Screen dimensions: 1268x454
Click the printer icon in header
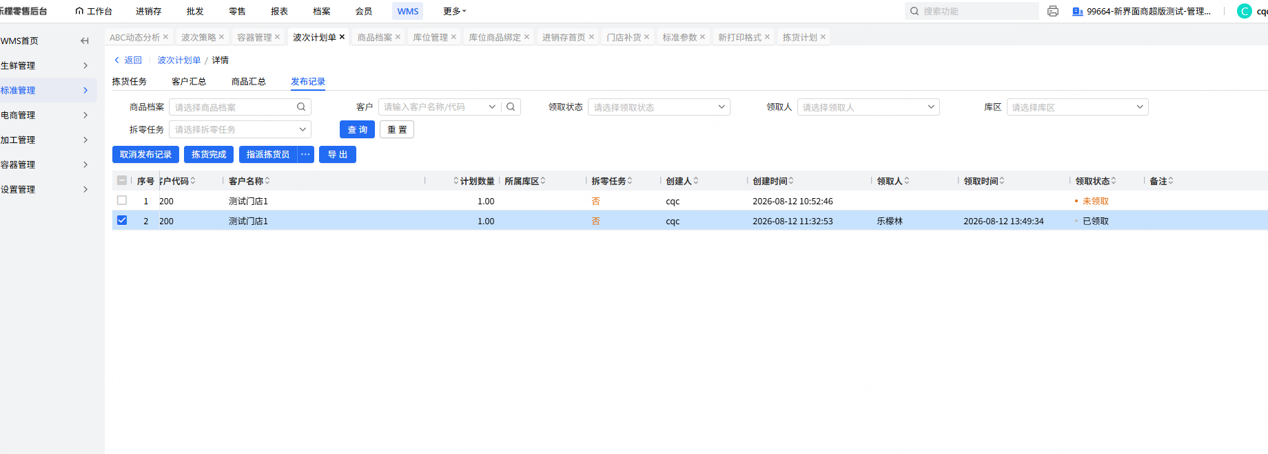[1052, 11]
